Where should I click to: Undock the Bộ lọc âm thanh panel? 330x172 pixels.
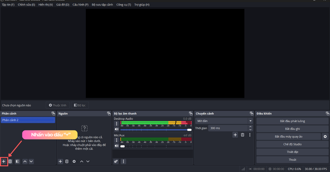pyautogui.click(x=190, y=113)
